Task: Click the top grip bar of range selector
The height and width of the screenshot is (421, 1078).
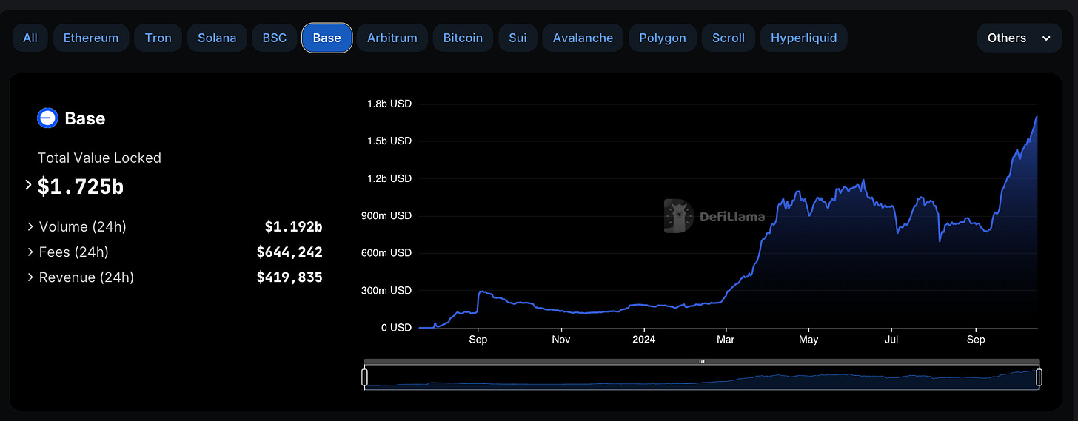Action: pyautogui.click(x=701, y=362)
